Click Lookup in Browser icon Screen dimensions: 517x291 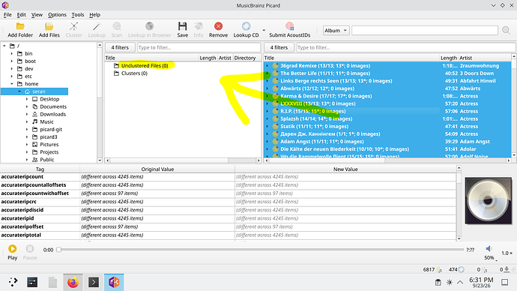[x=149, y=26]
